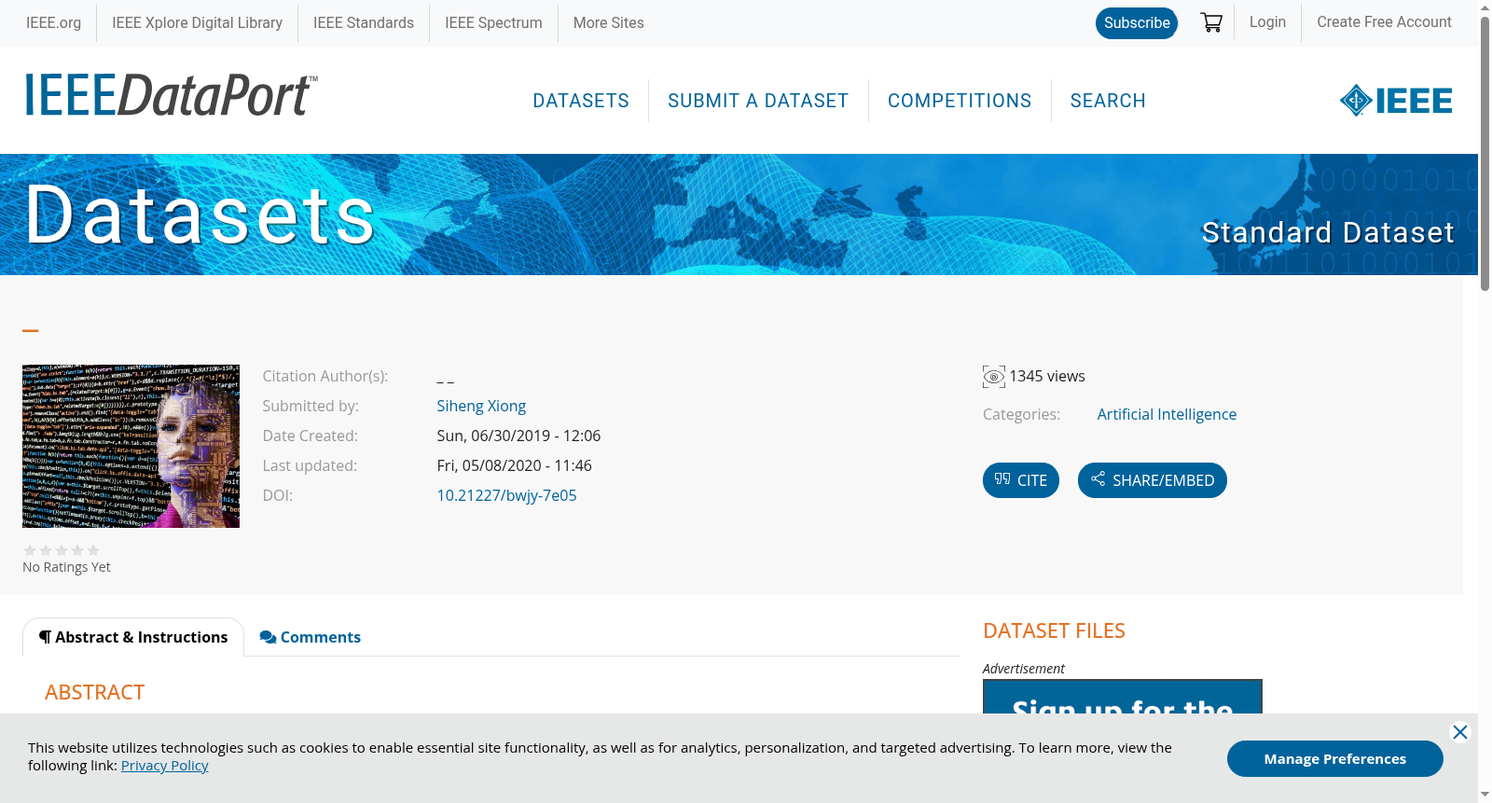The height and width of the screenshot is (803, 1492).
Task: Click the 'Standard Dataset' banner text
Action: click(x=1328, y=232)
